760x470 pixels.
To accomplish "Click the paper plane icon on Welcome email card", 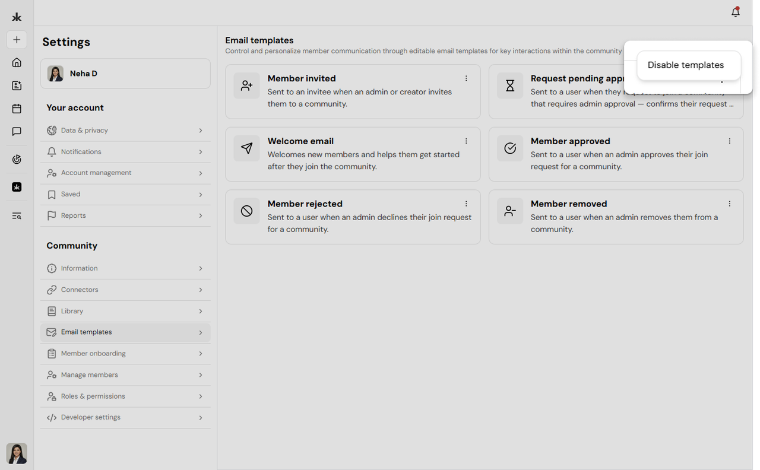I will pyautogui.click(x=246, y=148).
